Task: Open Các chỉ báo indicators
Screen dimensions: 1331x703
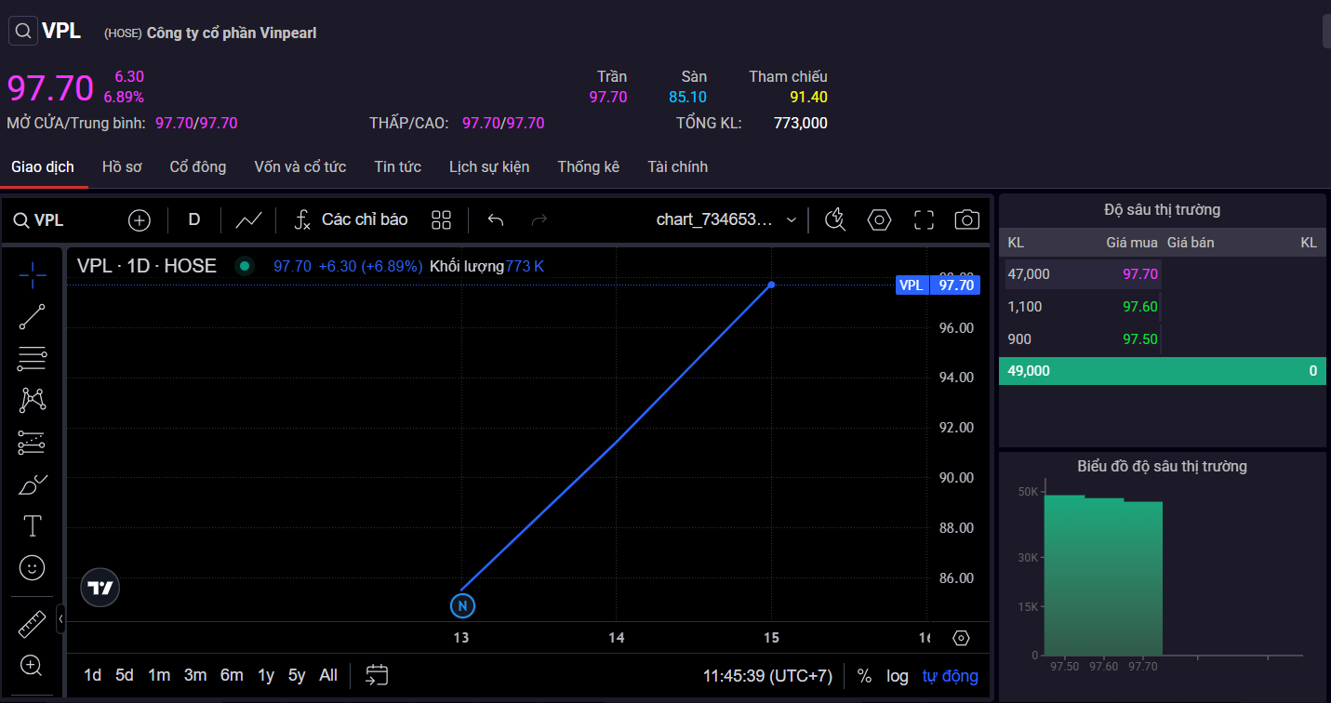Action: (x=351, y=220)
